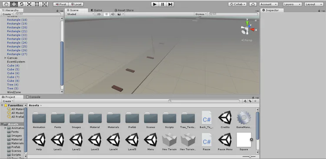
Task: Open Project Create dropdown
Action: (8, 101)
